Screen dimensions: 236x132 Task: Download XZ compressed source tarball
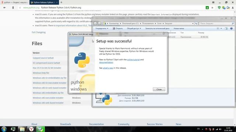pos(46,63)
